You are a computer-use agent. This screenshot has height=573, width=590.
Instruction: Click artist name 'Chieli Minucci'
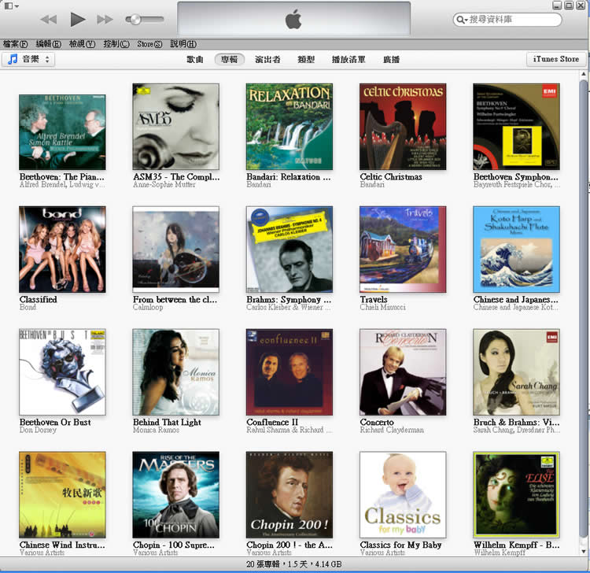pos(382,307)
